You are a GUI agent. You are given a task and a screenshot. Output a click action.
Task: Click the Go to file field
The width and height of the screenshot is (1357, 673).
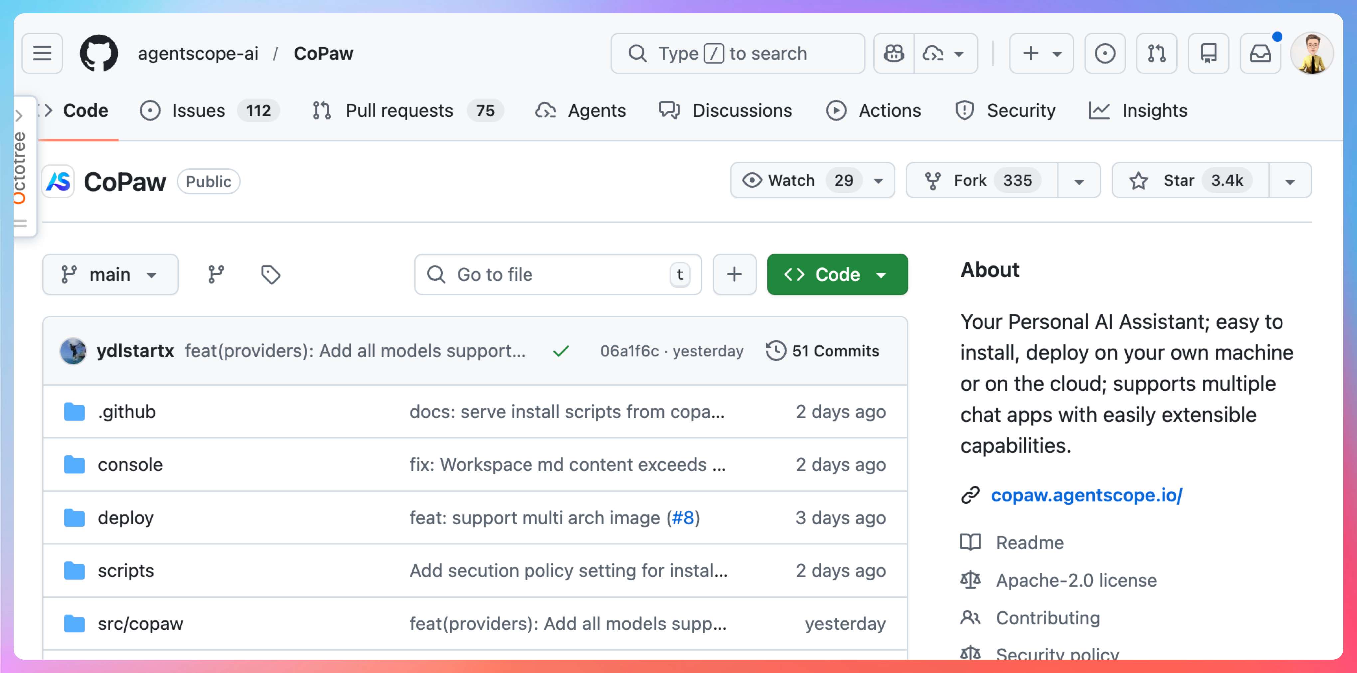[548, 274]
